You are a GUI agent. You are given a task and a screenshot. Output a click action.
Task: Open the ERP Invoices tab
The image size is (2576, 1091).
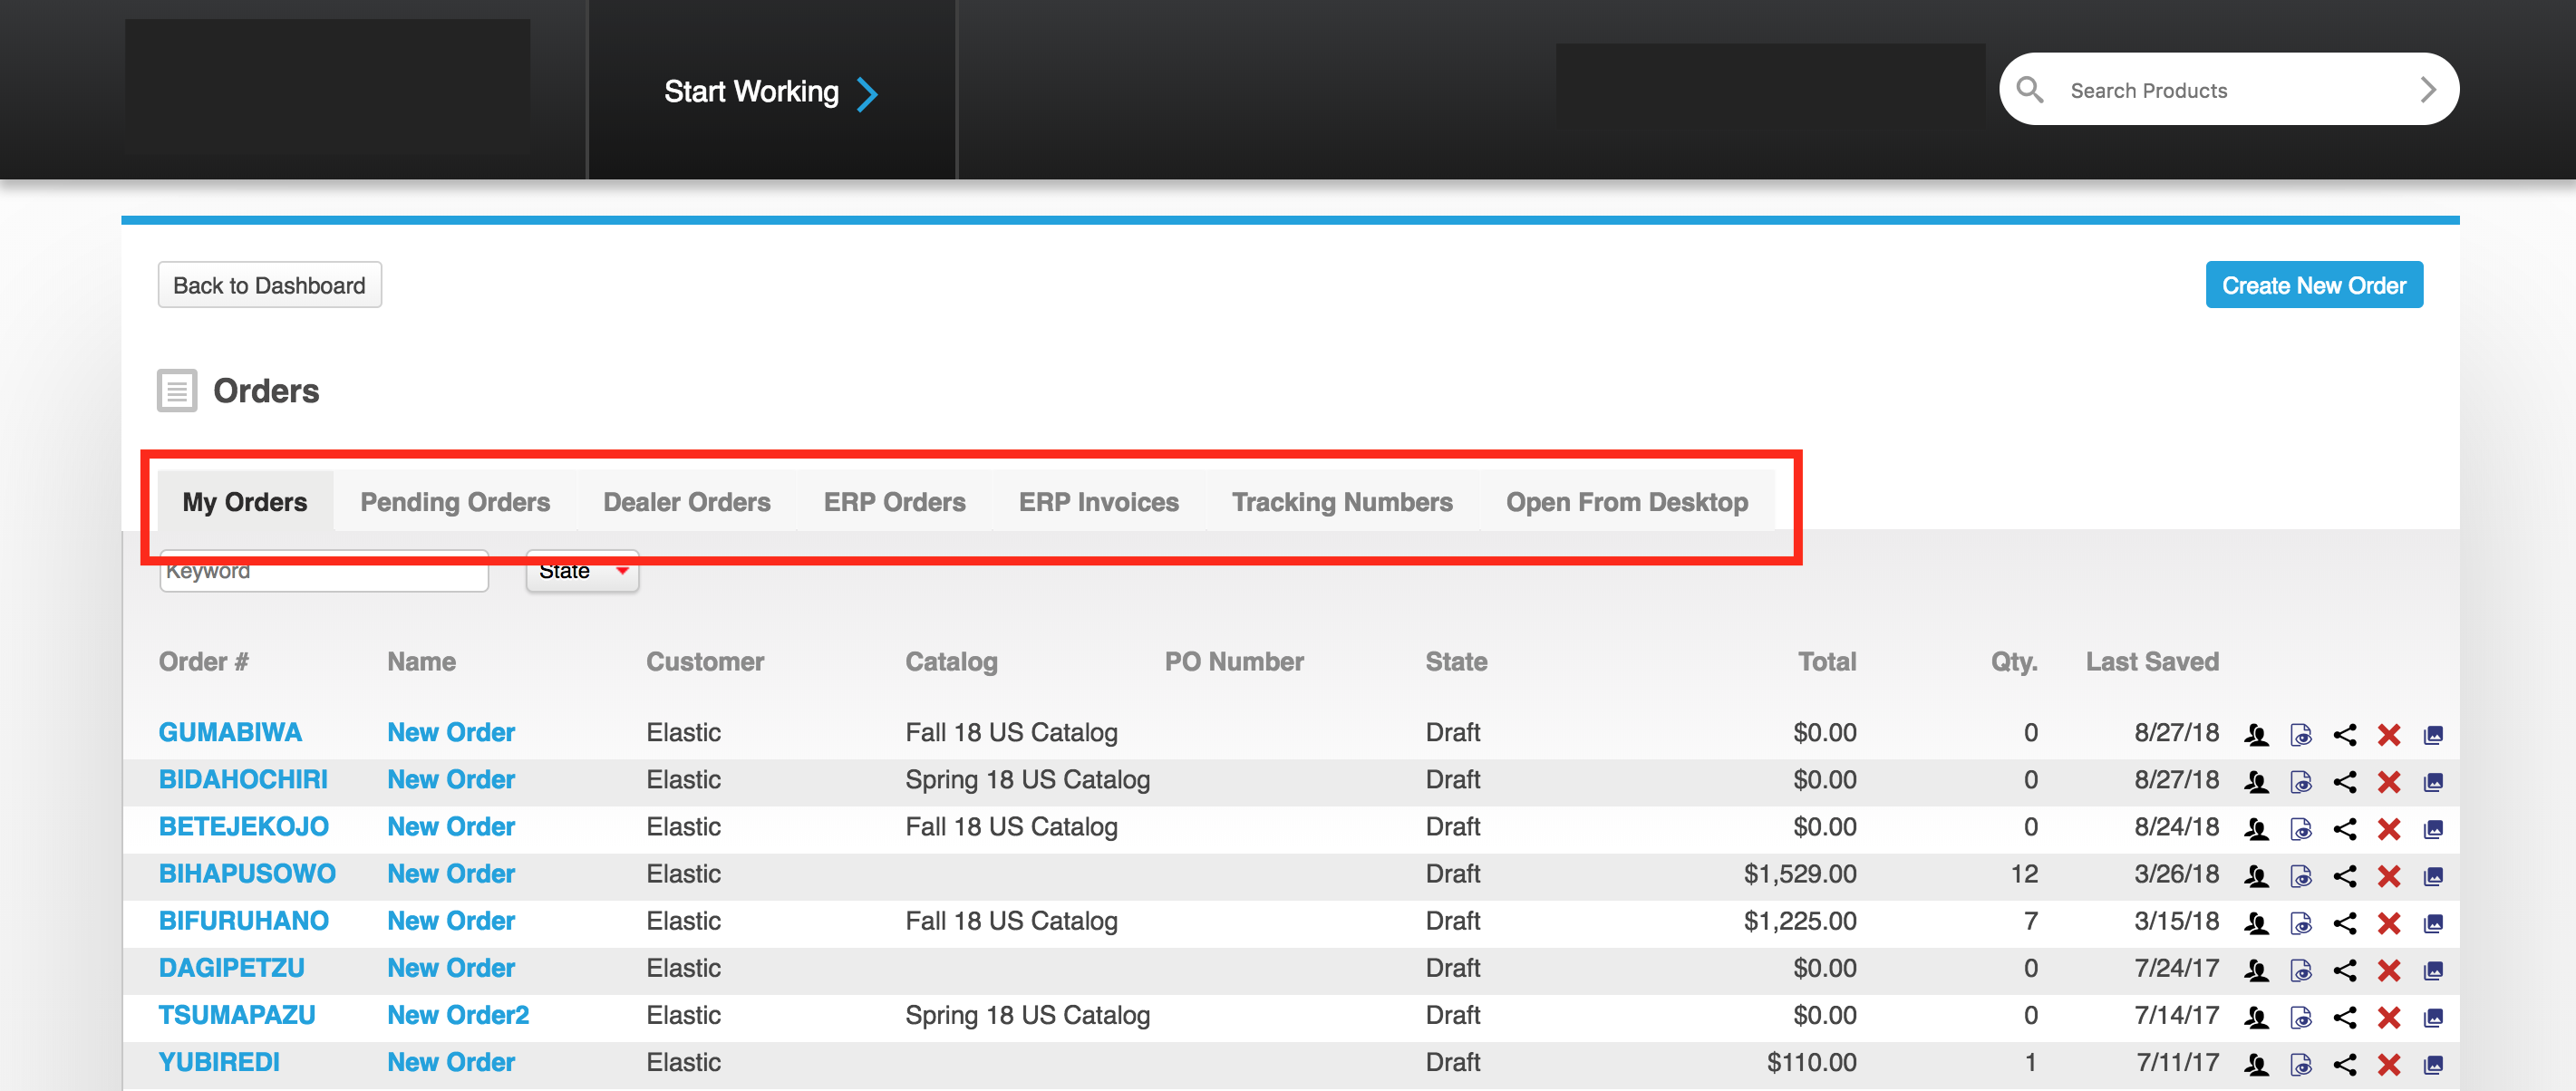tap(1098, 502)
